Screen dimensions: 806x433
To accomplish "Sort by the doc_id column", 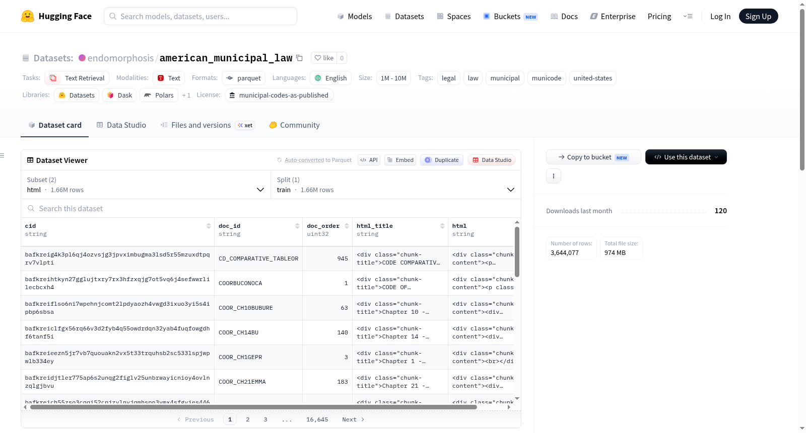I will [297, 226].
